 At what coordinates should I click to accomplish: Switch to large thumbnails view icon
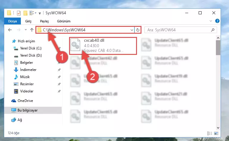(216, 133)
